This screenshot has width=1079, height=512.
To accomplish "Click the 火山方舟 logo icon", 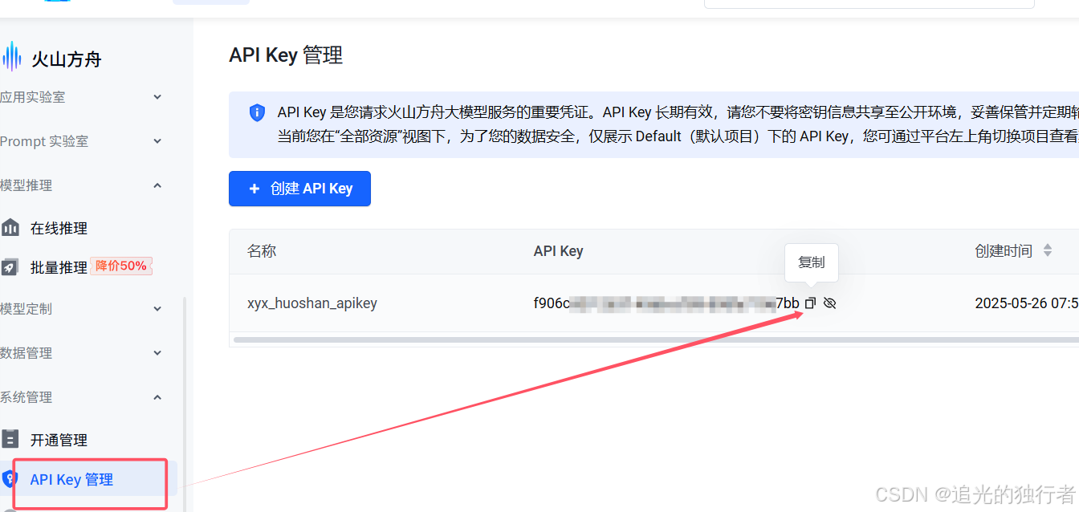I will click(x=11, y=57).
